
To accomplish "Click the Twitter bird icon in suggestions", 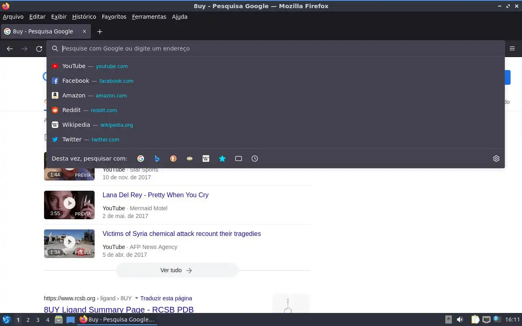I will pyautogui.click(x=55, y=139).
